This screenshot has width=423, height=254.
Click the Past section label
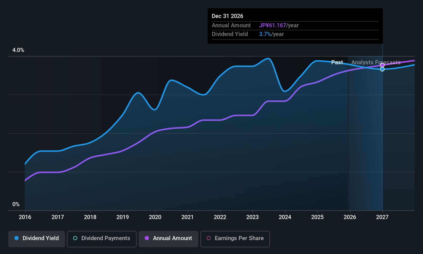click(x=337, y=62)
